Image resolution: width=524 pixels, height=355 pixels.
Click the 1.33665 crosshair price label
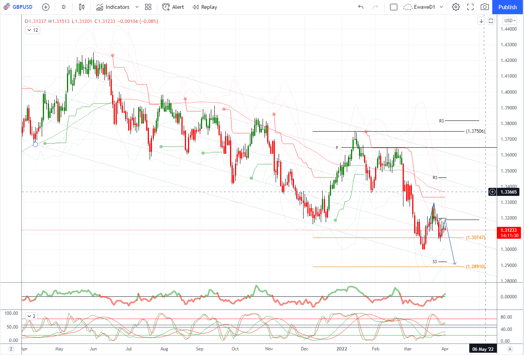click(x=509, y=192)
